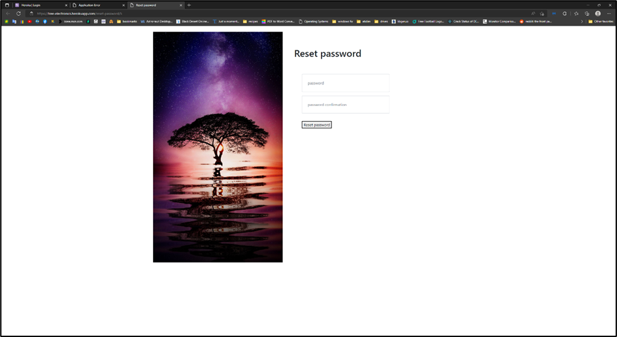Close the Application Error tab
Image resolution: width=617 pixels, height=337 pixels.
[124, 5]
